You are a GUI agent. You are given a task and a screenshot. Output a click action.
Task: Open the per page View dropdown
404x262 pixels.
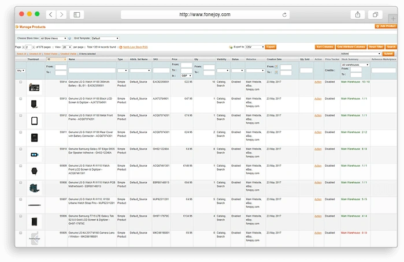[x=66, y=47]
